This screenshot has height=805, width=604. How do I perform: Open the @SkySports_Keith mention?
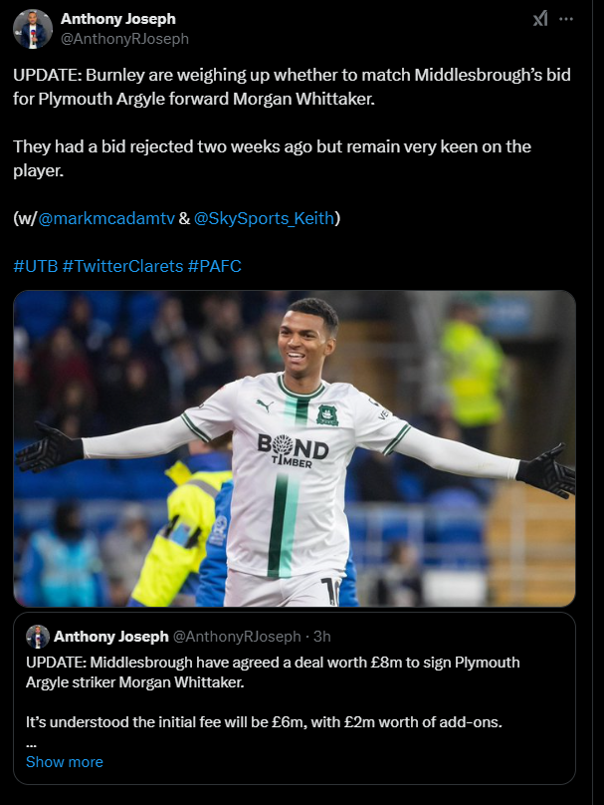coord(264,218)
